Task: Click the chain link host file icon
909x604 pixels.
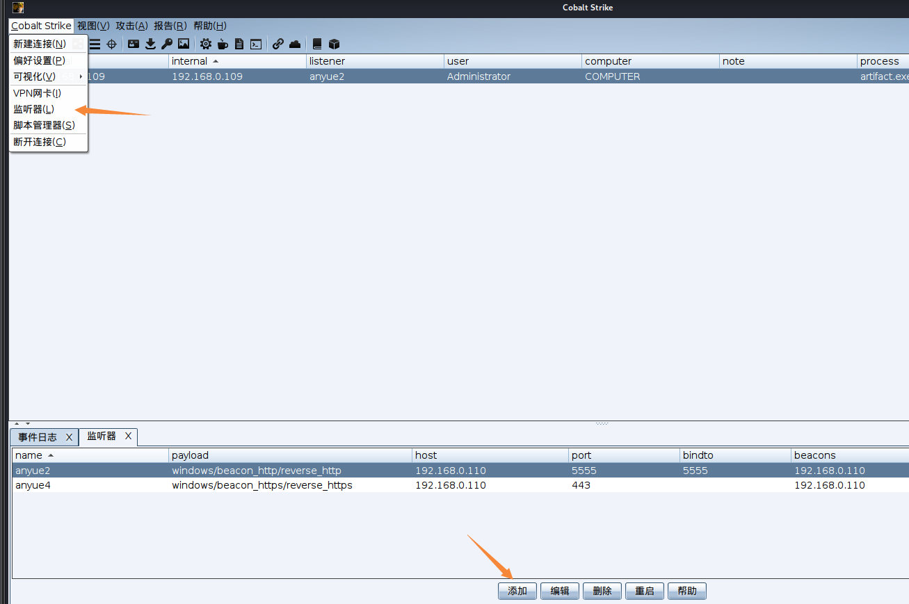Action: click(x=278, y=44)
